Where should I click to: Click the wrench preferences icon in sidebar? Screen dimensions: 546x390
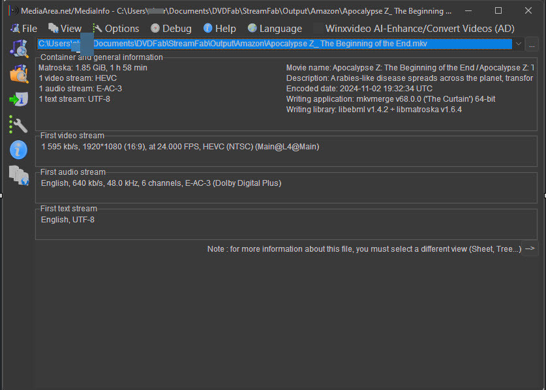click(x=19, y=125)
